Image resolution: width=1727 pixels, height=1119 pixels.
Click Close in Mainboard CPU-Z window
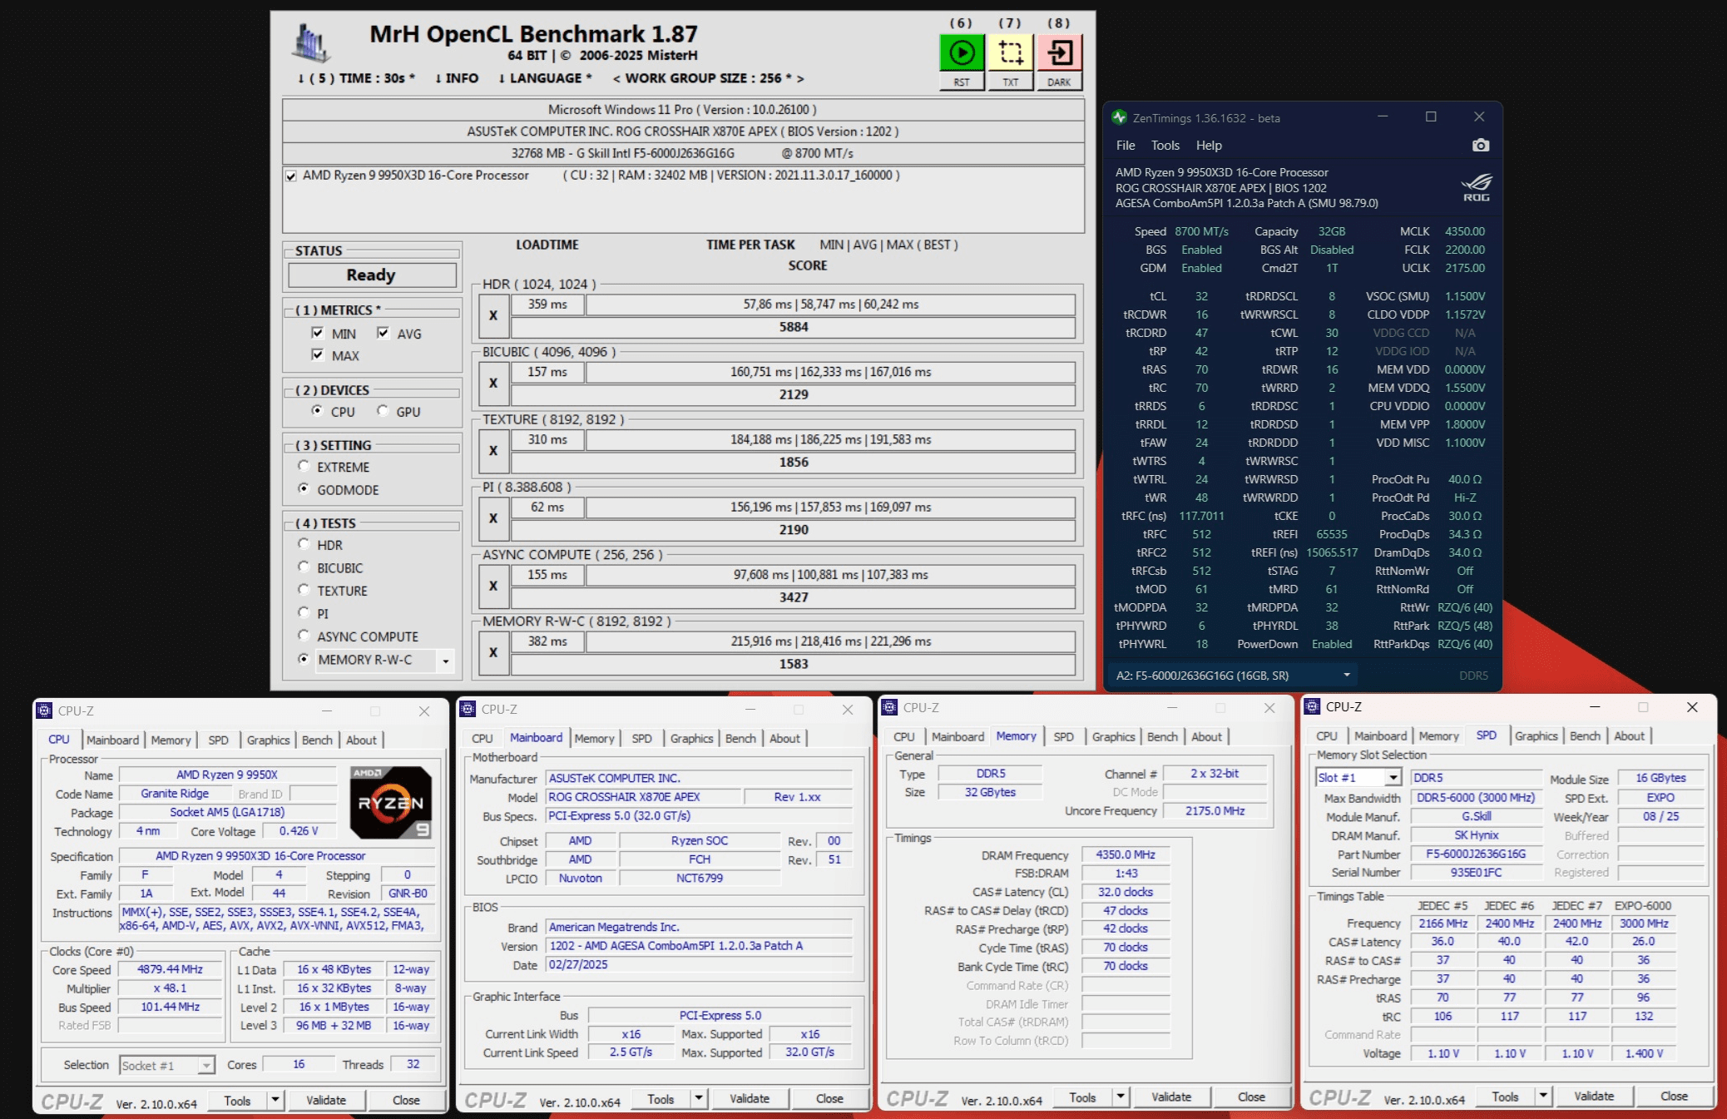tap(829, 1098)
